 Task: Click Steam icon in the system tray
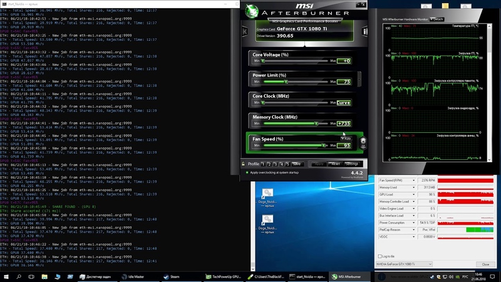click(432, 277)
